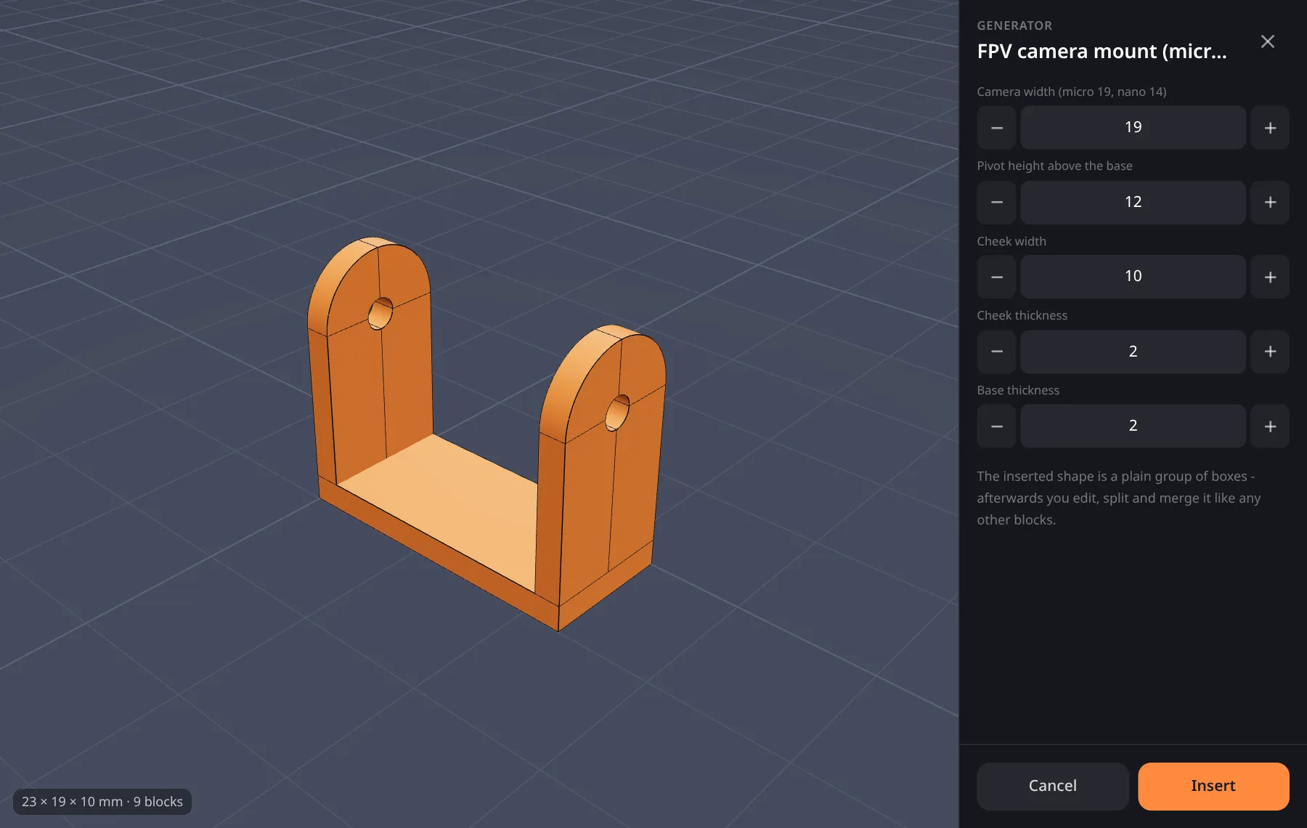
Task: Decrease pivot height above the base
Action: click(996, 203)
